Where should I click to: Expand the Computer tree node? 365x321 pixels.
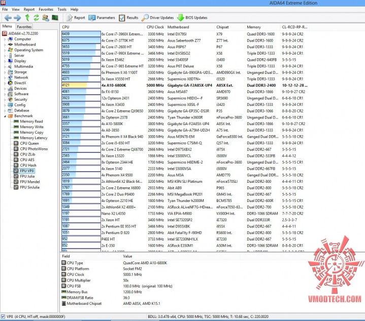click(5, 39)
